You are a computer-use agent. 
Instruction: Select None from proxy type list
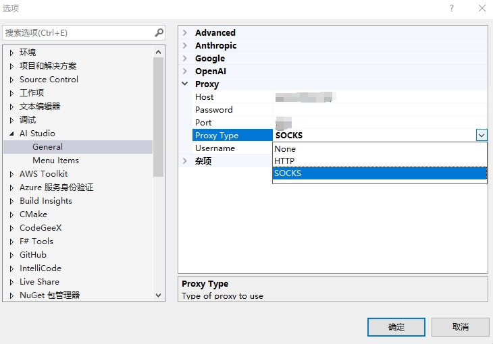point(285,149)
